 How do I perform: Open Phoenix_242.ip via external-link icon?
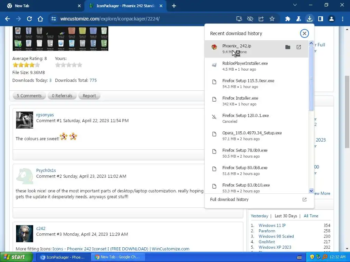tap(299, 47)
